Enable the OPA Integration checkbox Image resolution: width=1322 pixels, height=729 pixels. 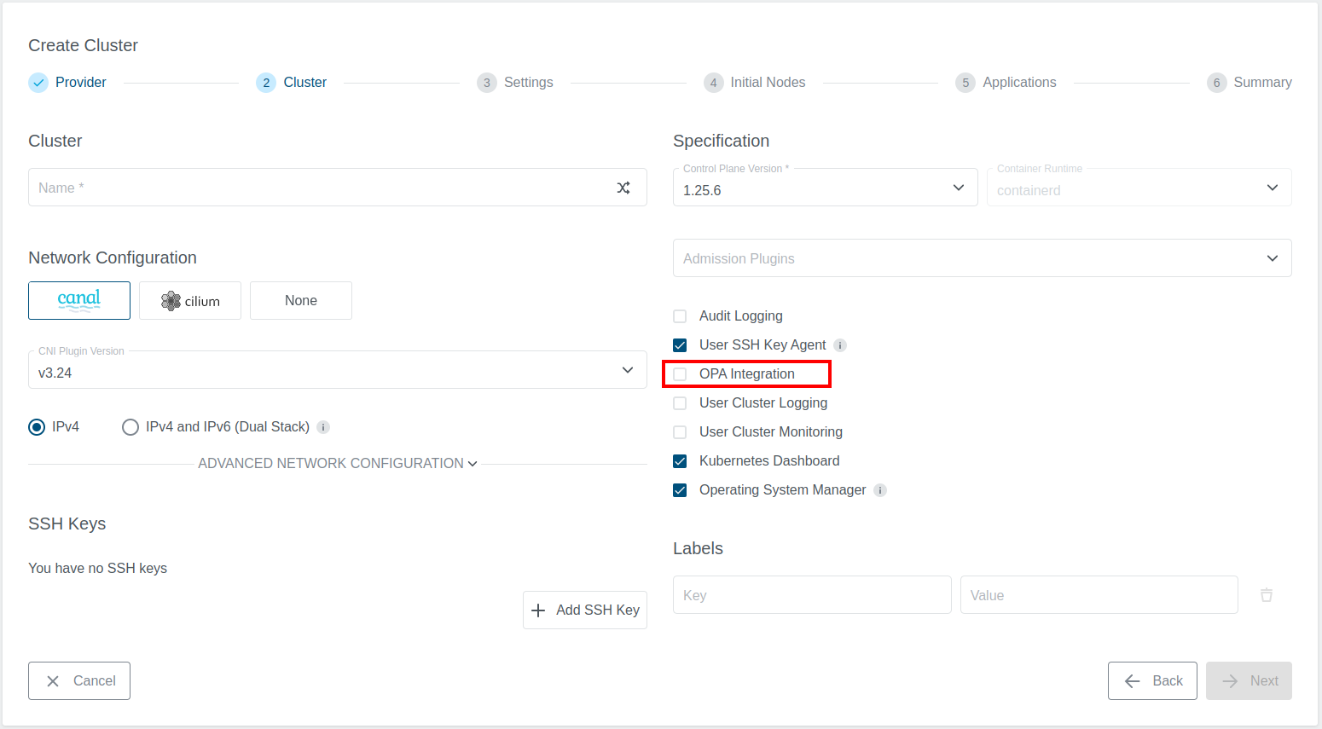[x=680, y=373]
